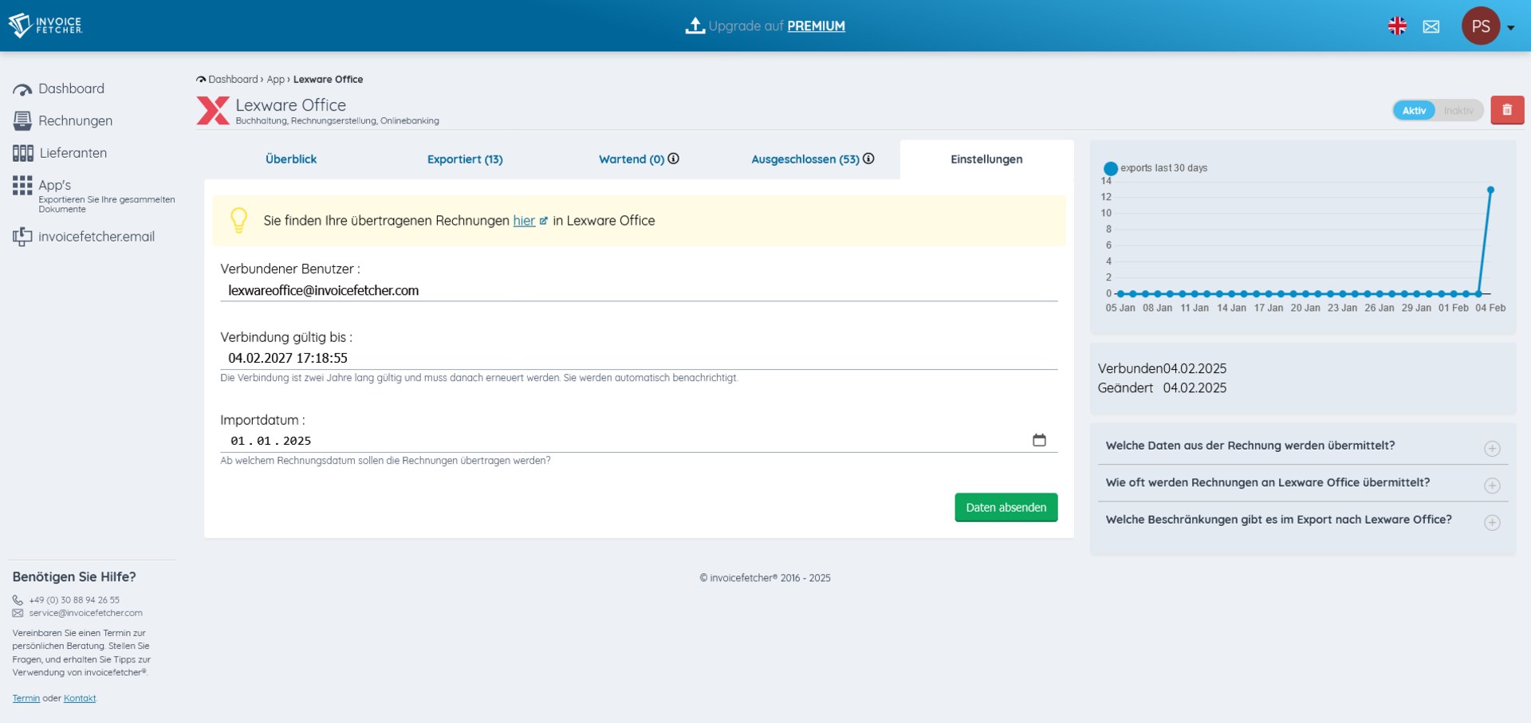
Task: Click the Invoice Fetcher logo
Action: tap(45, 26)
